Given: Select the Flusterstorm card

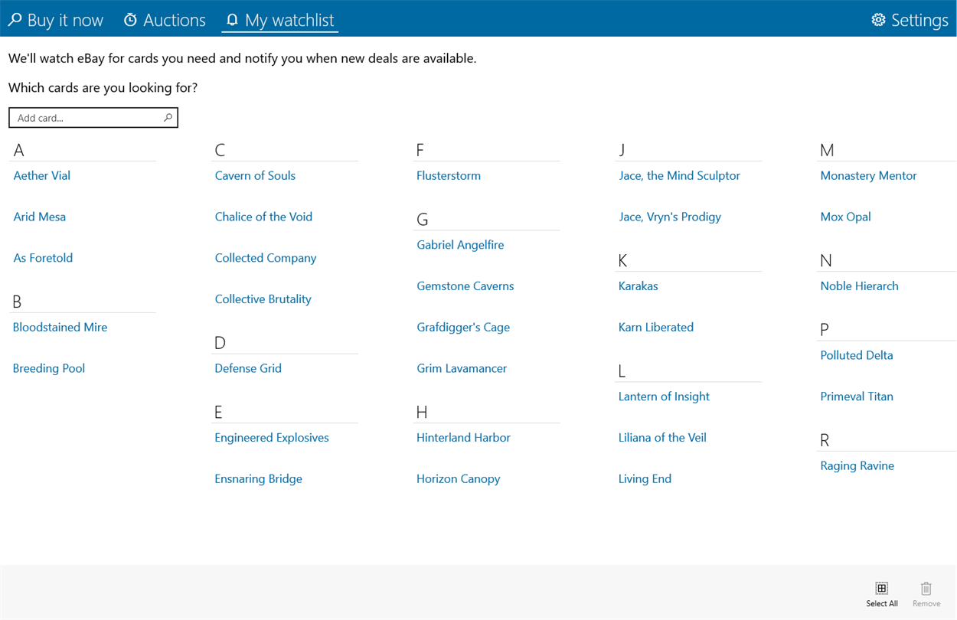Looking at the screenshot, I should 449,175.
